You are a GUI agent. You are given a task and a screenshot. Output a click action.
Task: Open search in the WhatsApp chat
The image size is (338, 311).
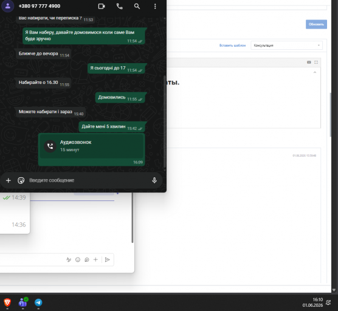pos(137,6)
